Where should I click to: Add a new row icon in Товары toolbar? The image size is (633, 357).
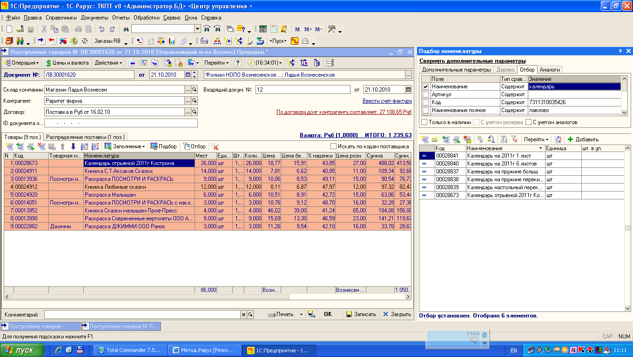point(9,146)
